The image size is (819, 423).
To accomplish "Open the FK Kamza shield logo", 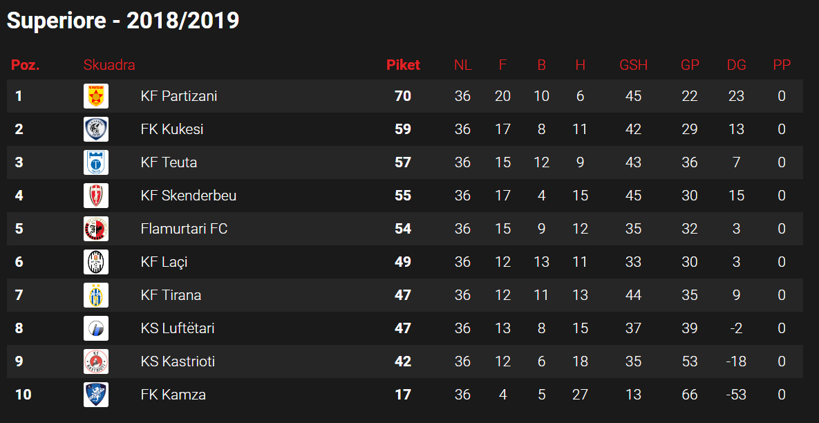I will [96, 394].
